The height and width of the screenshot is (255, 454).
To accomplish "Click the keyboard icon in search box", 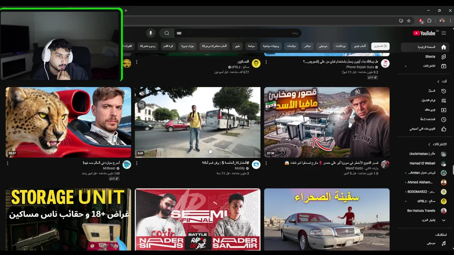I will [179, 33].
